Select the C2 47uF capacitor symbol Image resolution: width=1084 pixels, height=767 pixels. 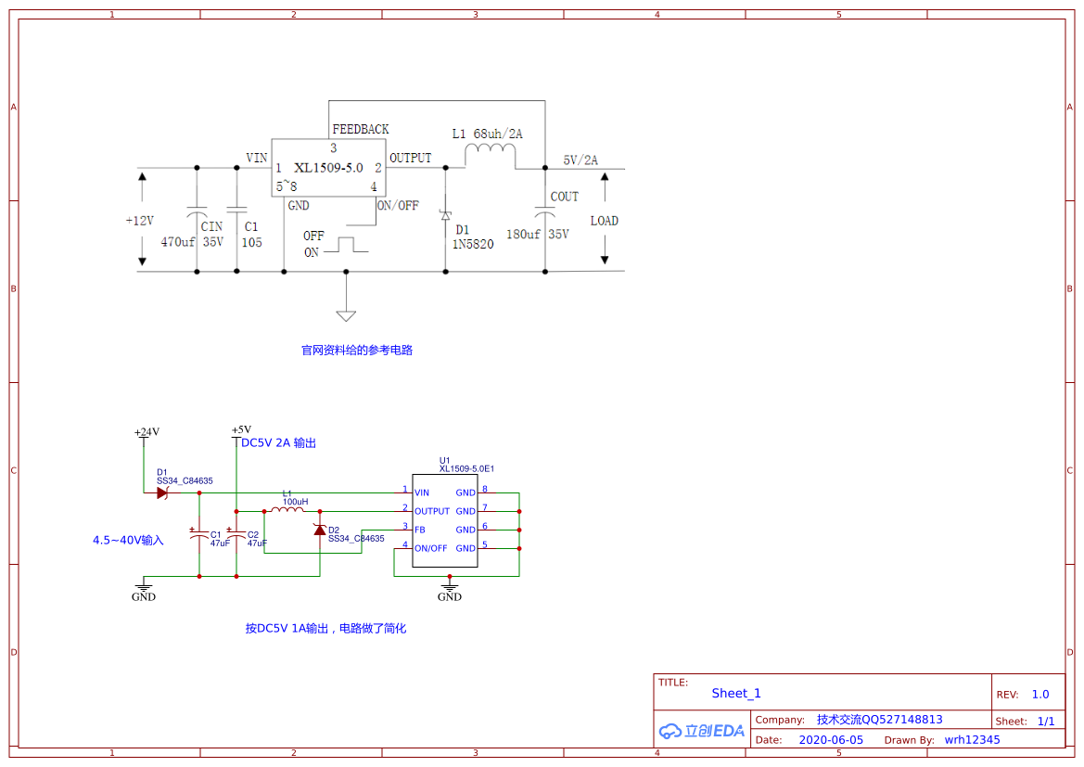tap(236, 534)
